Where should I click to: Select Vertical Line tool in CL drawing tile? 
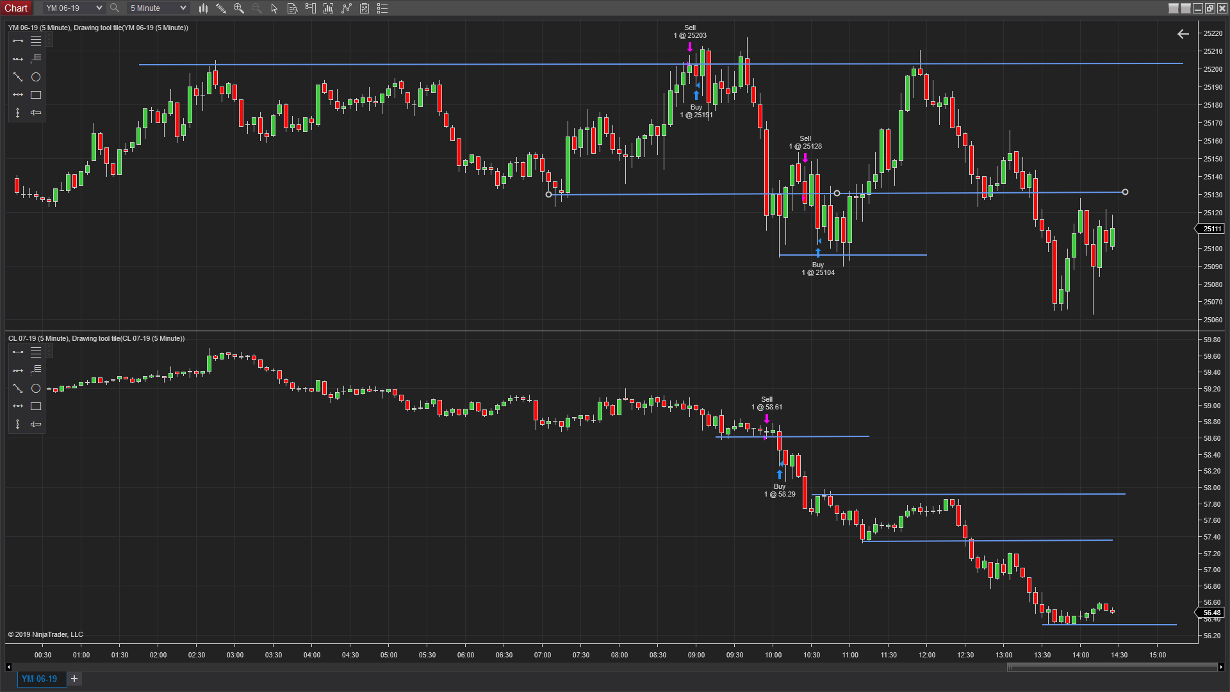(18, 424)
